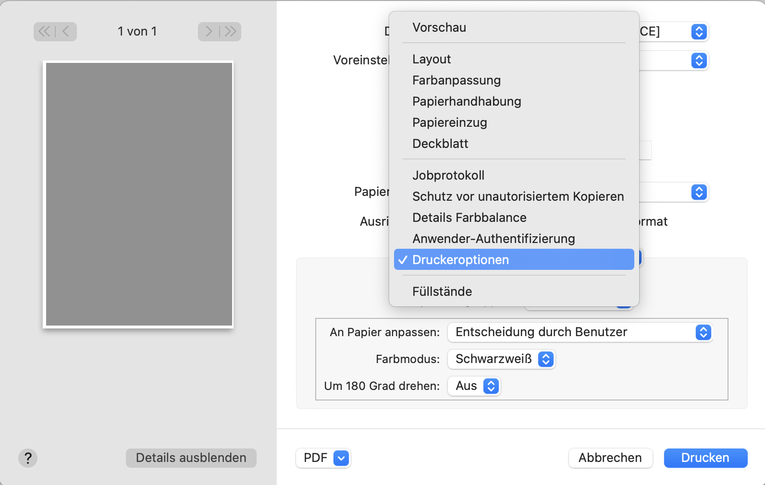This screenshot has width=765, height=485.
Task: Choose Füllstände menu item
Action: pos(442,291)
